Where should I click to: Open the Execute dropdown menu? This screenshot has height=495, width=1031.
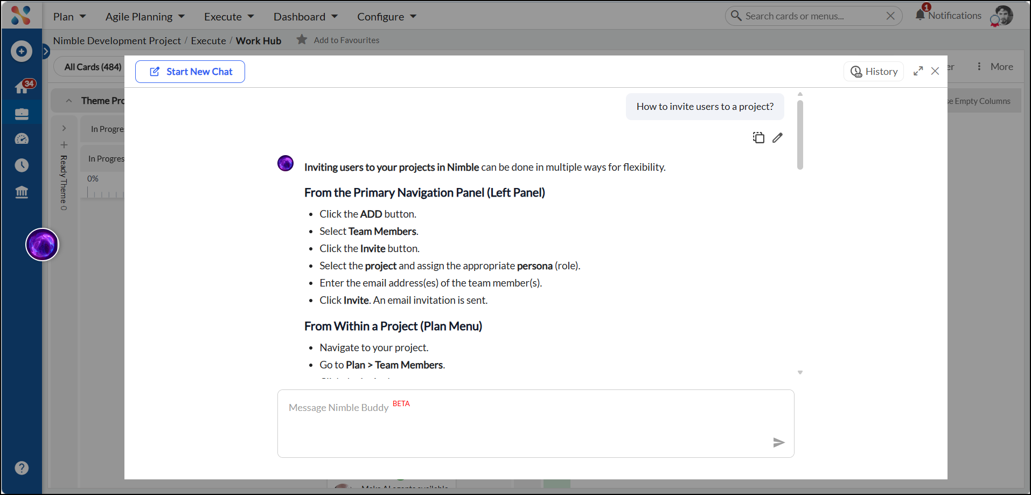pos(229,17)
